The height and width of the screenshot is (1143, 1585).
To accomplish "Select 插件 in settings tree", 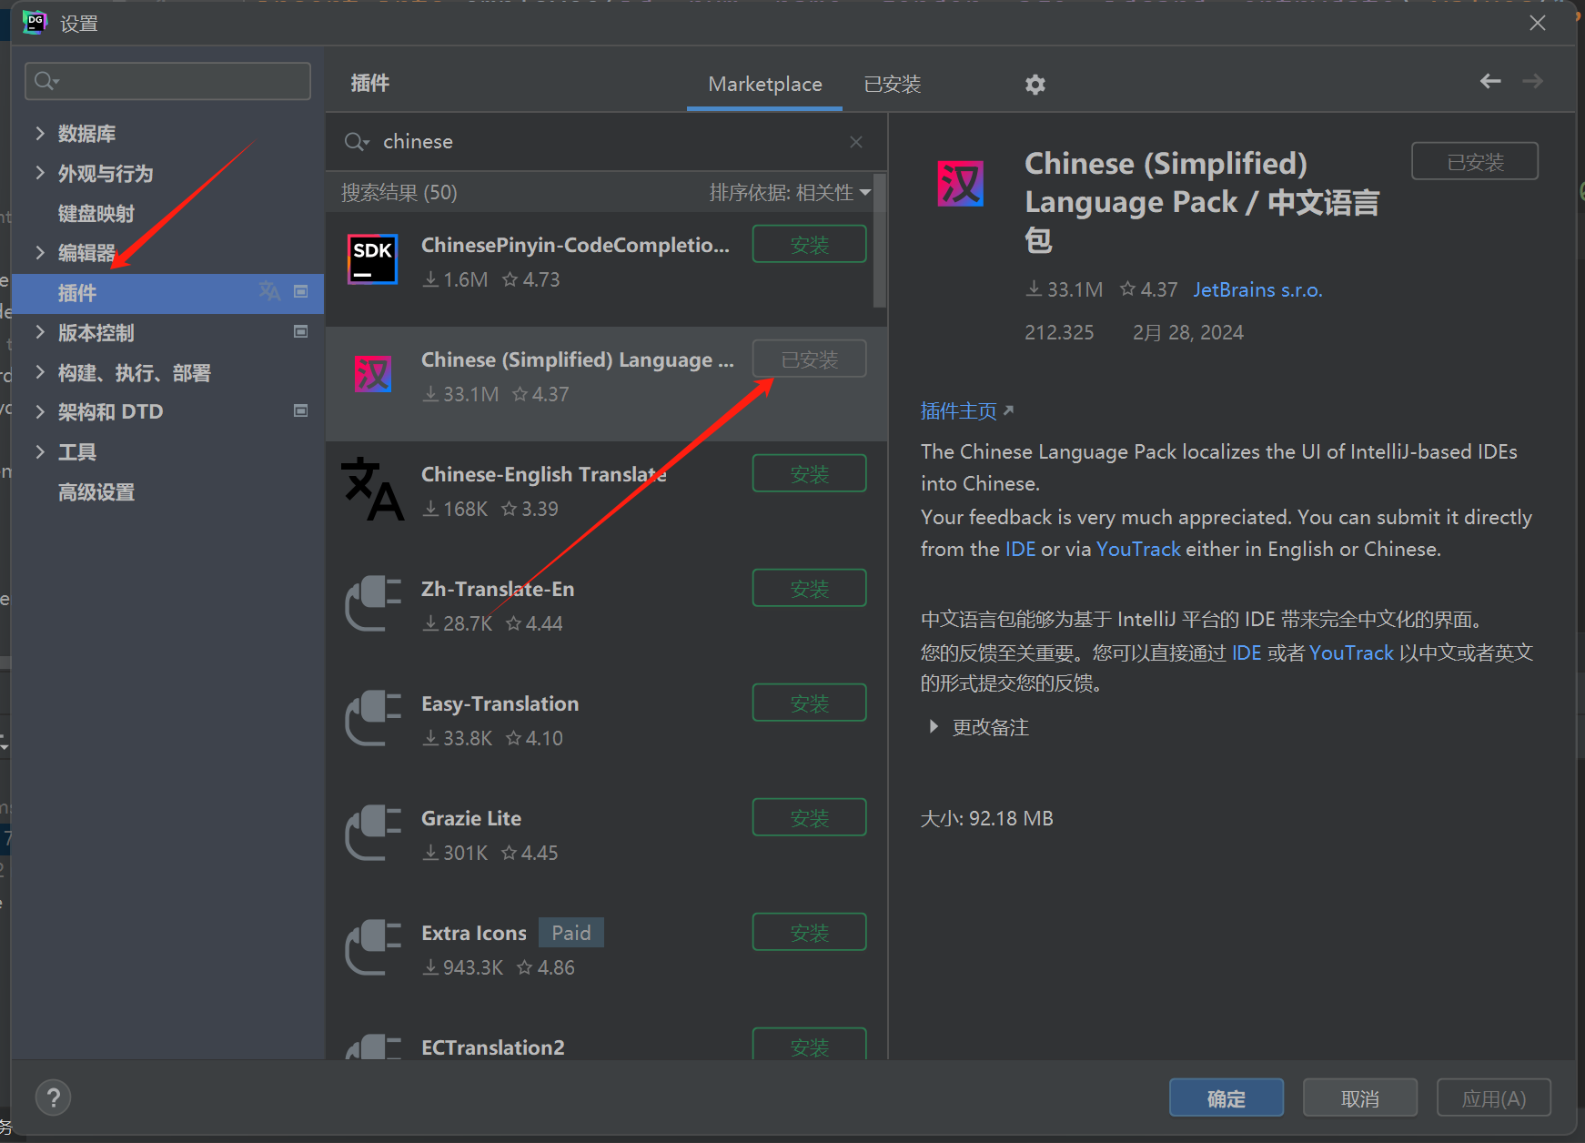I will pos(168,293).
